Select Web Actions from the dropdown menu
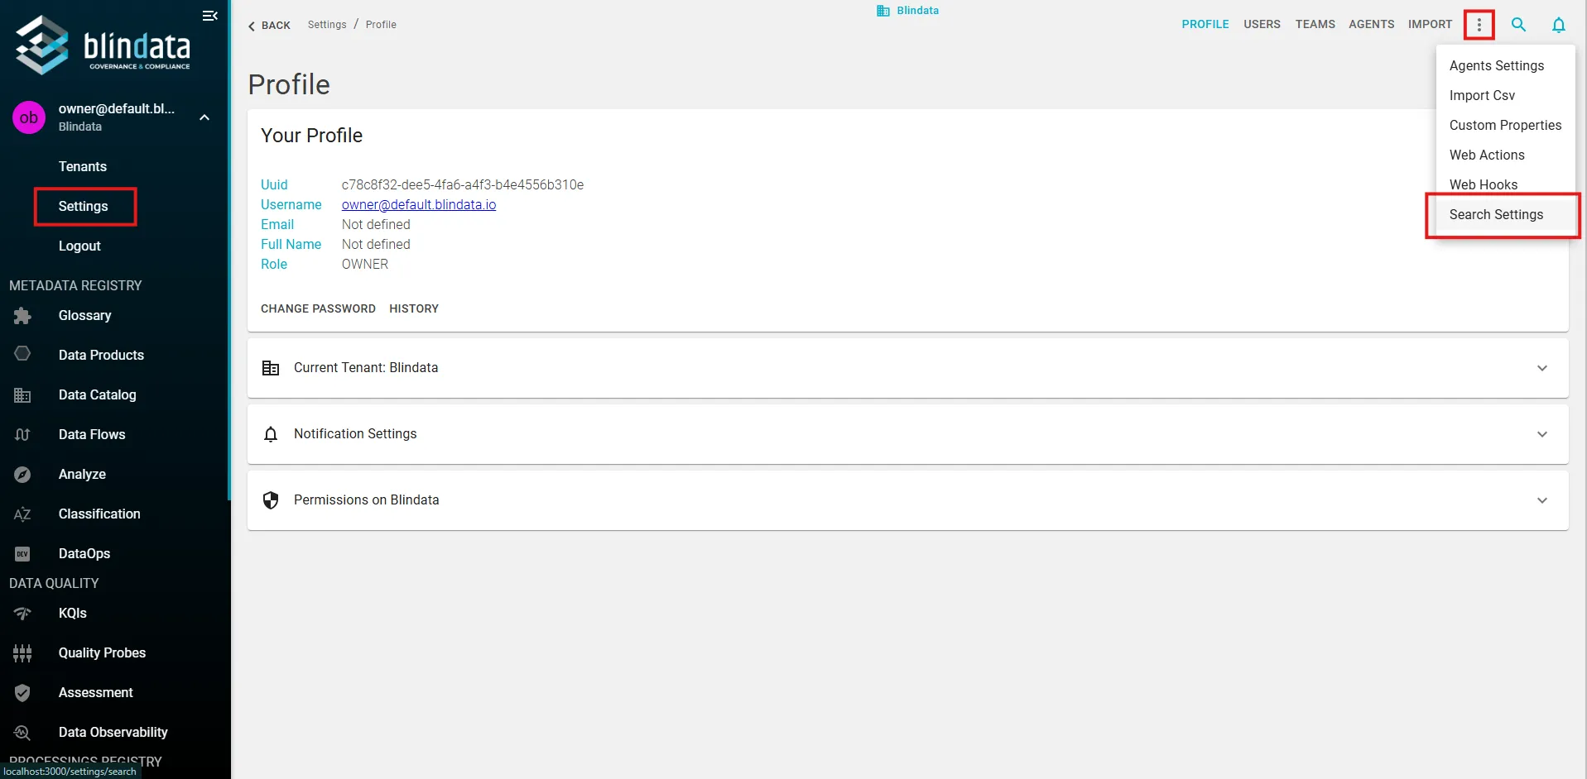The image size is (1587, 779). click(x=1505, y=155)
